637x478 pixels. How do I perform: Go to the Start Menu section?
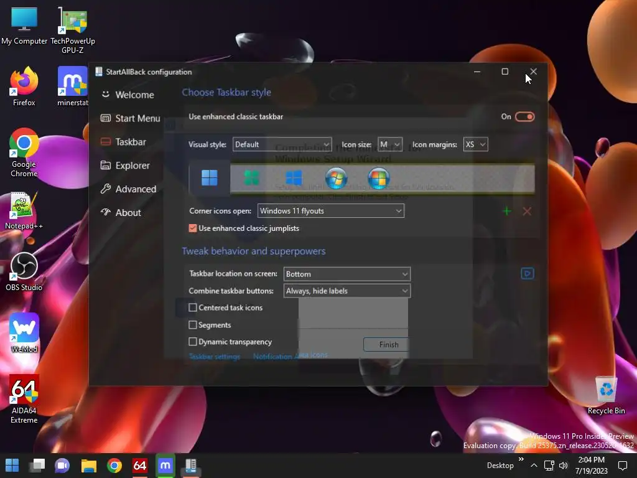(x=131, y=118)
